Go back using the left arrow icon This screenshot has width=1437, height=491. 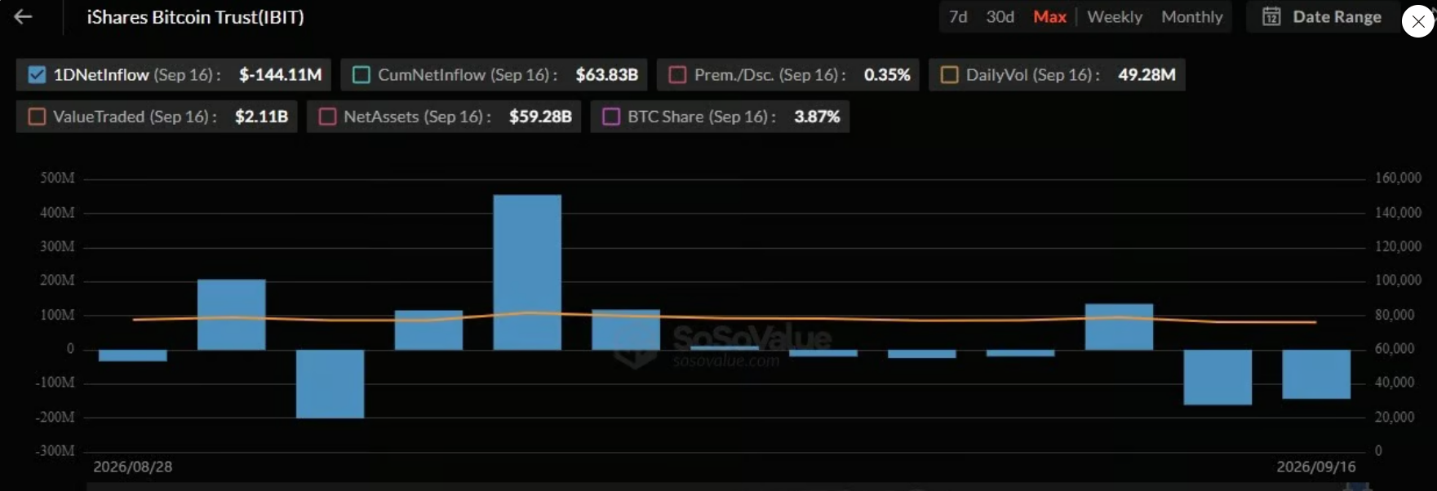click(x=23, y=16)
